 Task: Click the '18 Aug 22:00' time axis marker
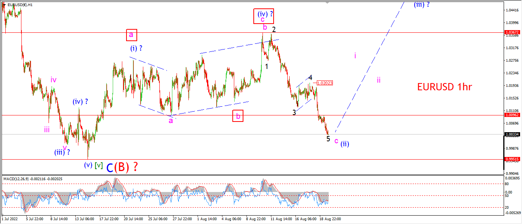coord(331,219)
